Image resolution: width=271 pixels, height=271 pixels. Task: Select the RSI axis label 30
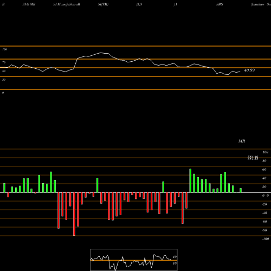4,80
